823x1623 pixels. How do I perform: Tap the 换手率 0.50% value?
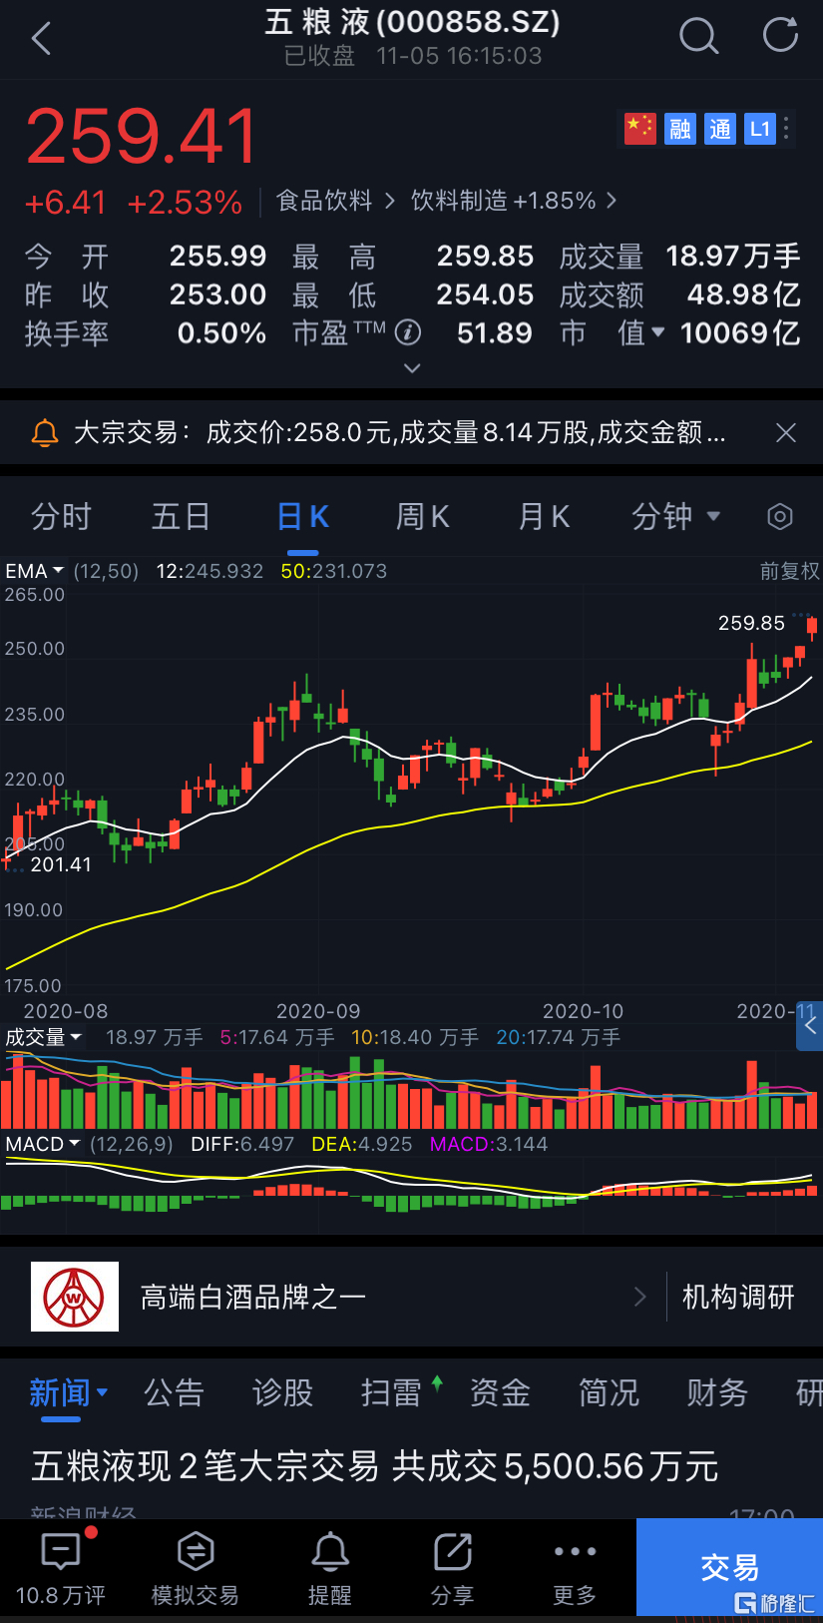tap(221, 332)
